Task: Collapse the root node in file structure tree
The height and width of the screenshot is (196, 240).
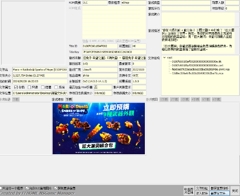Action: coord(164,58)
